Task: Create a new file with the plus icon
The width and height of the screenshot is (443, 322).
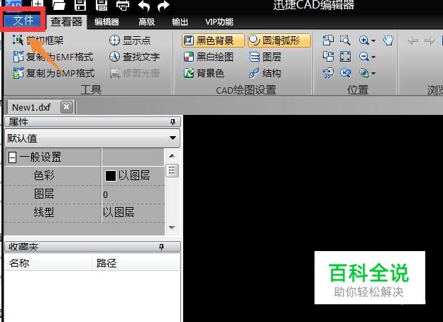Action: 37,4
